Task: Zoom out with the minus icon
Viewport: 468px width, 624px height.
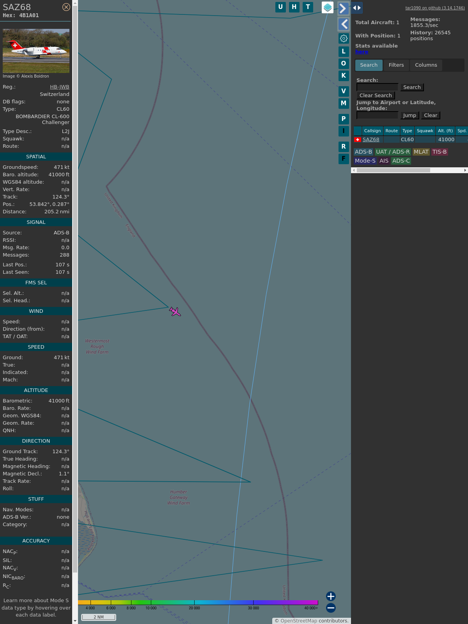Action: click(331, 608)
